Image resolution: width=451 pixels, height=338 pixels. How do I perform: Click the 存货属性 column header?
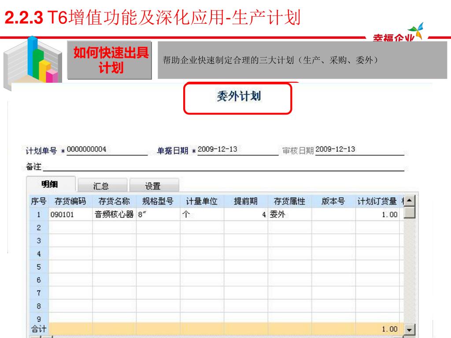click(290, 201)
